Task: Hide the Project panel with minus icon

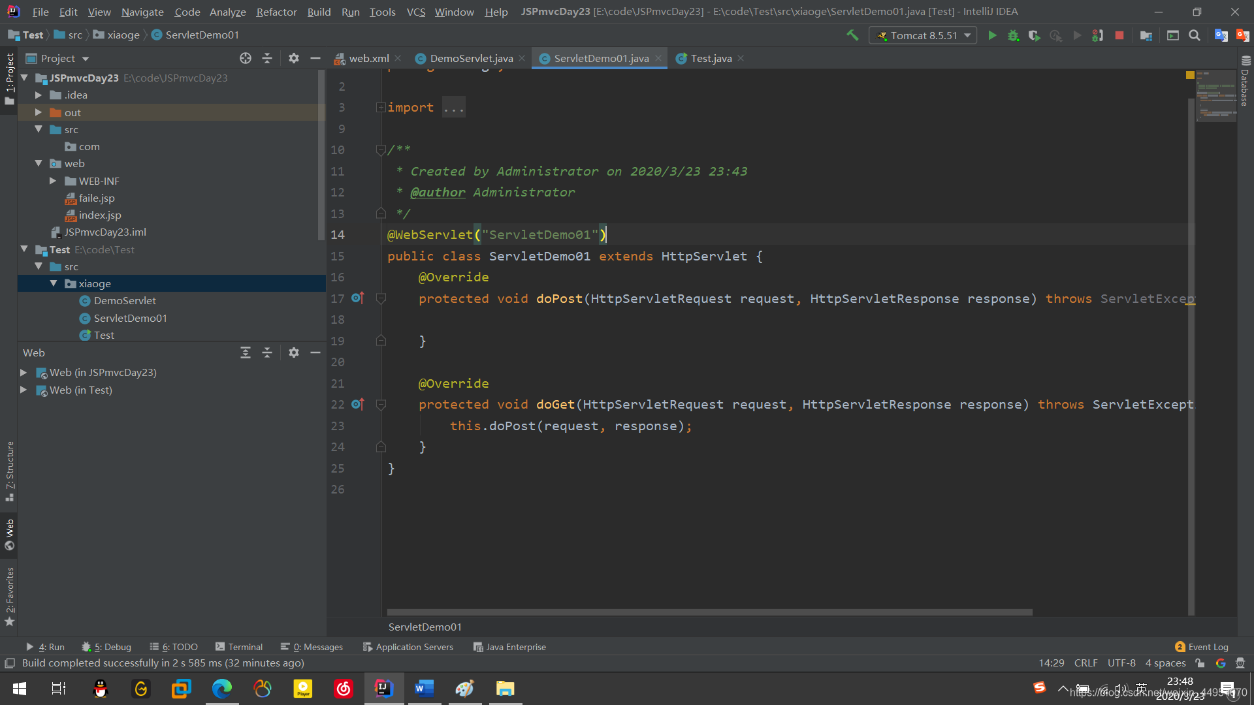Action: point(315,58)
